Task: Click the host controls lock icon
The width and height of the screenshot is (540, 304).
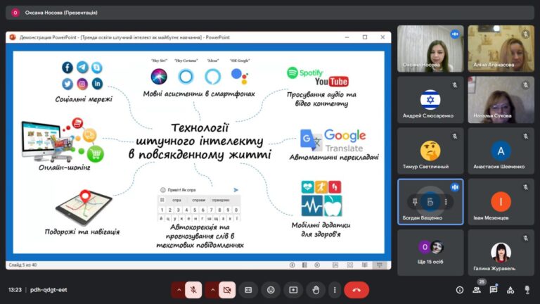Action: tap(527, 290)
